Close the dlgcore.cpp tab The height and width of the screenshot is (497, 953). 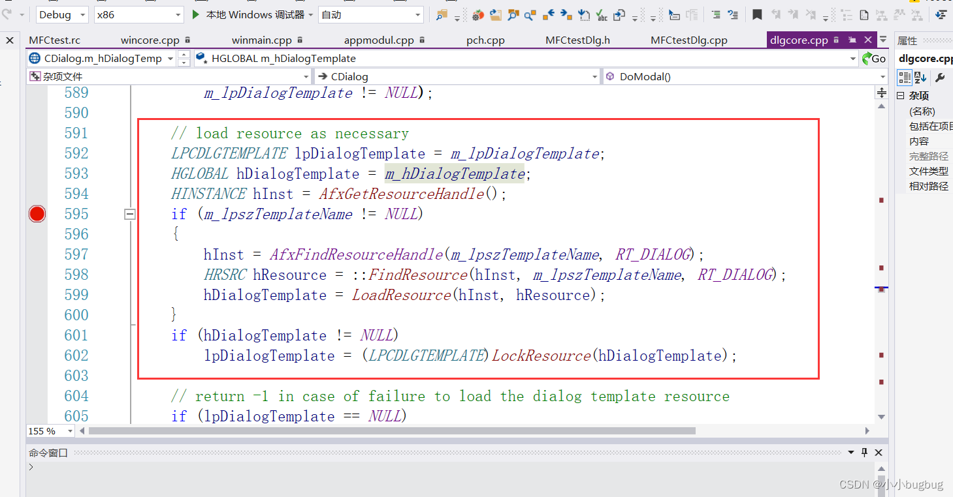coord(867,40)
